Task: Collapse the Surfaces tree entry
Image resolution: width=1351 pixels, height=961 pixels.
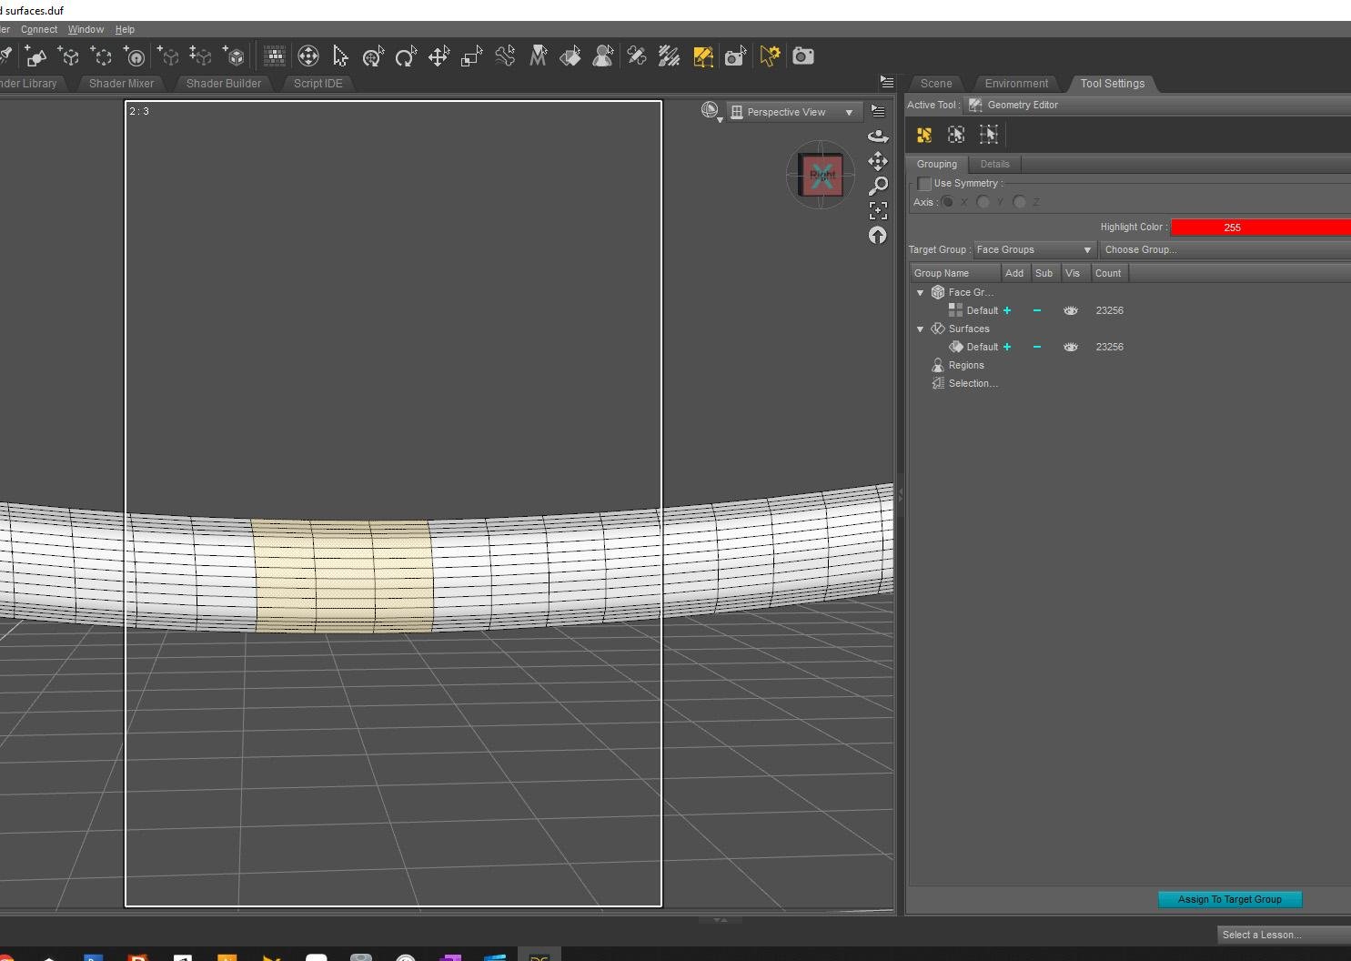Action: (920, 329)
